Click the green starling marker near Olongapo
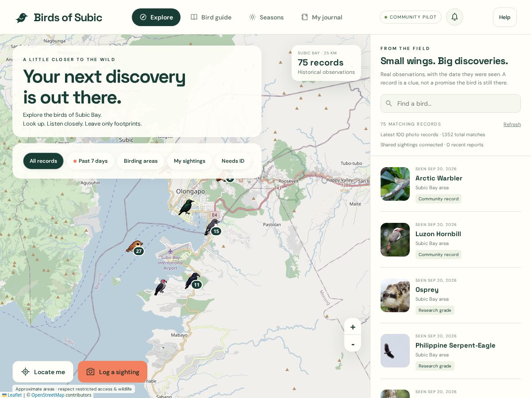 pyautogui.click(x=186, y=207)
